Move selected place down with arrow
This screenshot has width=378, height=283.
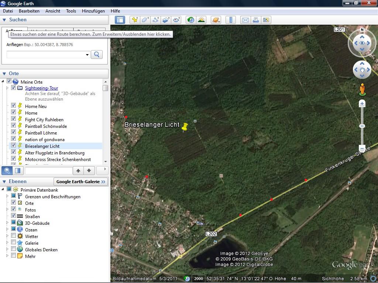click(89, 171)
